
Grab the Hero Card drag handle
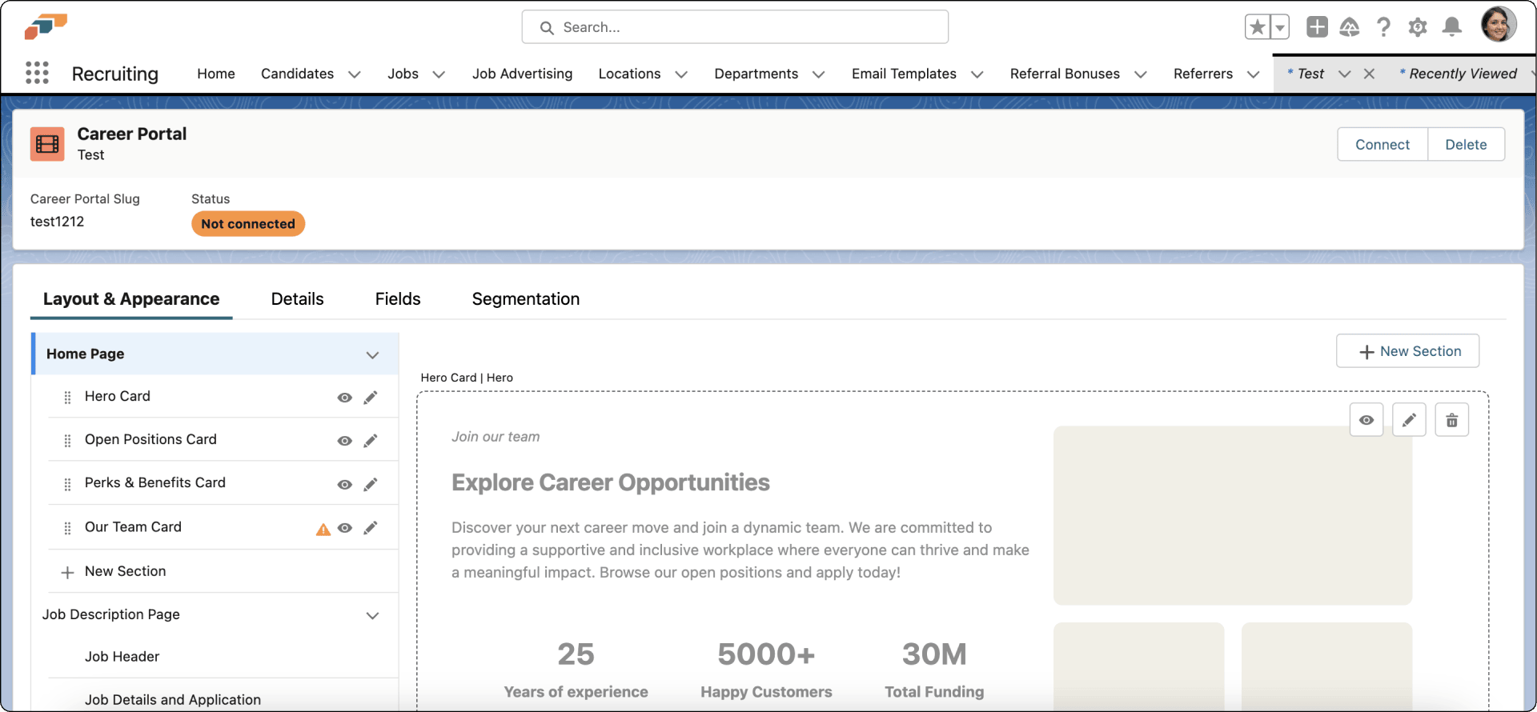pos(67,398)
